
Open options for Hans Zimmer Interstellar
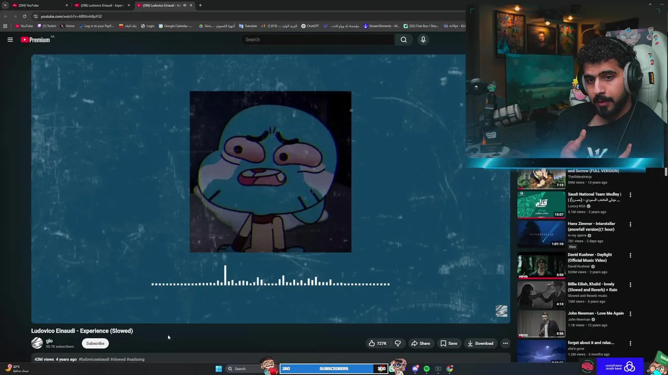(630, 224)
